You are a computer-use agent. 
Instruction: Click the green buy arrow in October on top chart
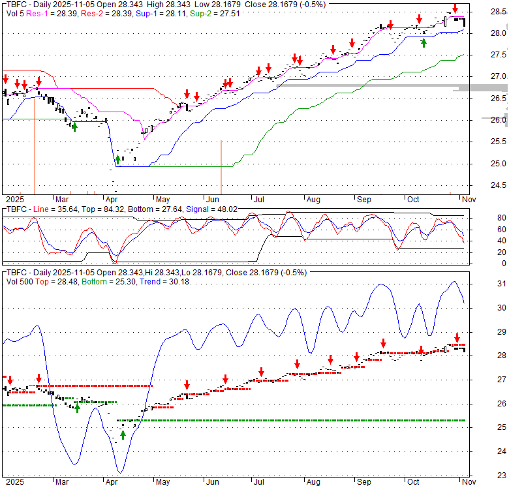click(424, 42)
